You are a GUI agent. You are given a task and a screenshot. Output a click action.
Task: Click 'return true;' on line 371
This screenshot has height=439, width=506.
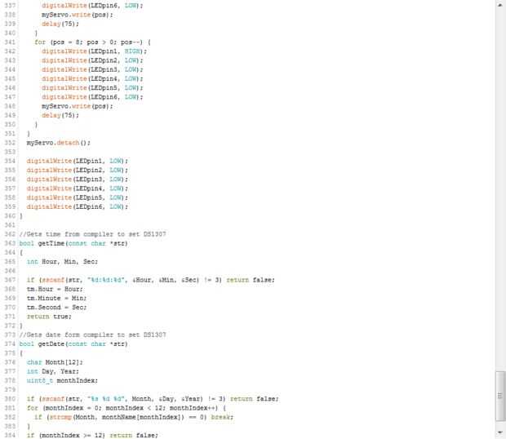click(x=49, y=317)
